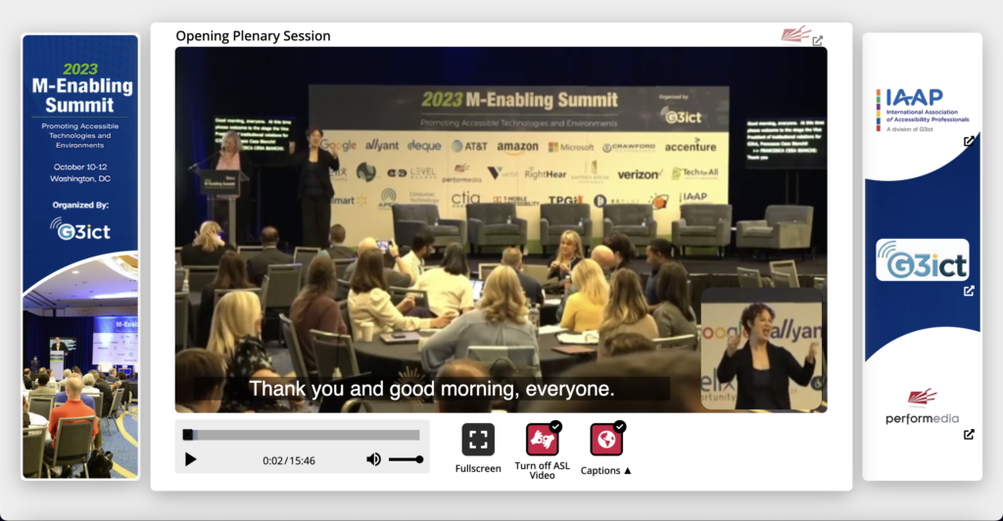Mute the video with speaker icon
The image size is (1003, 521).
click(373, 459)
